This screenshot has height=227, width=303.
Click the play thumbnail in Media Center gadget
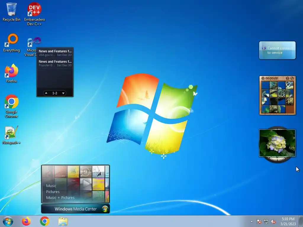click(86, 184)
